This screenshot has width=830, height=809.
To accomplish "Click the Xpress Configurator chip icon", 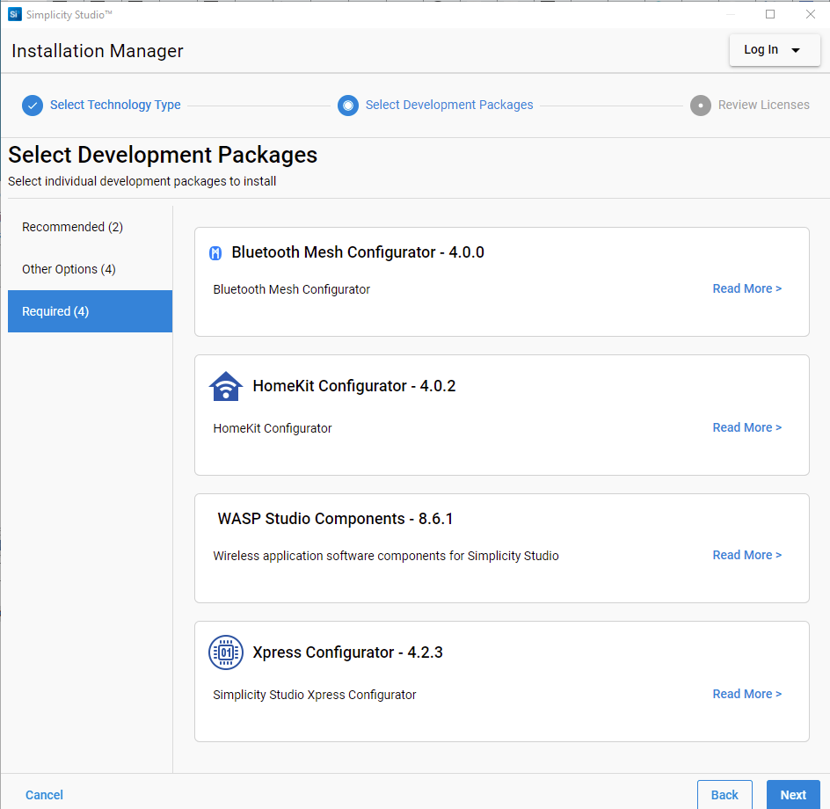I will coord(226,652).
